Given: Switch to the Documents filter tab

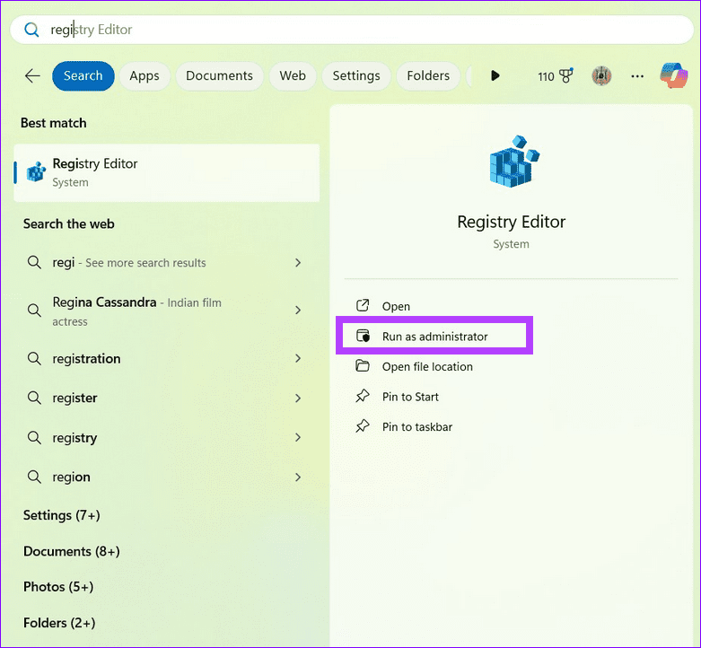Looking at the screenshot, I should (x=220, y=76).
